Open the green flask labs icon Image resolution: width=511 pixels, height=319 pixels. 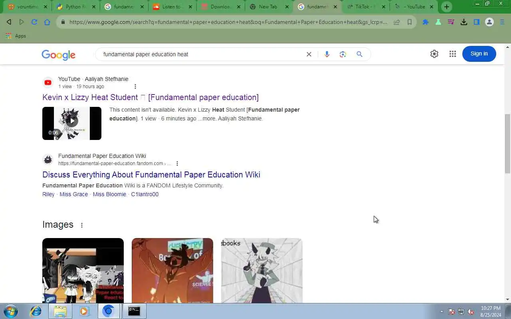(x=438, y=22)
